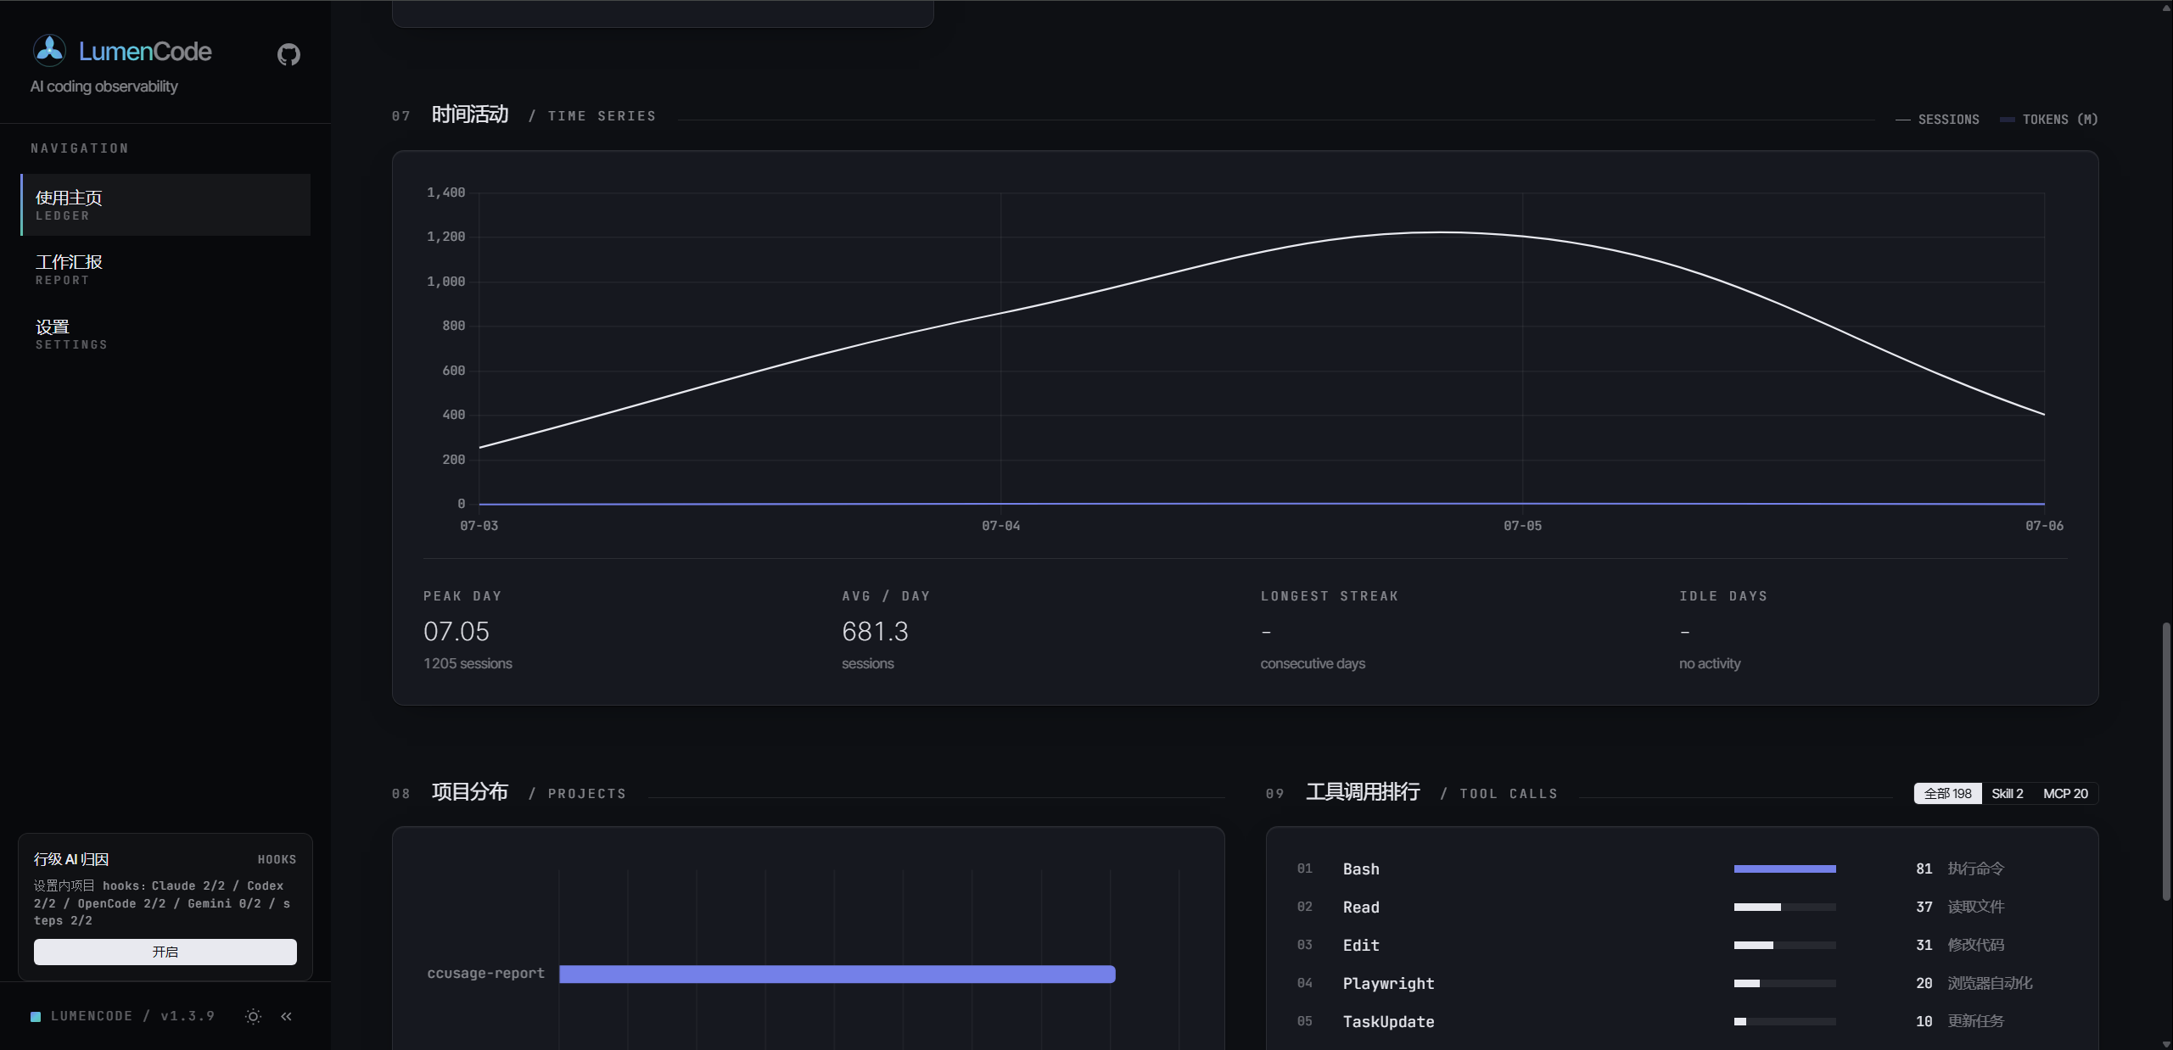Click the 执行命令 description text
2173x1050 pixels.
tap(1975, 868)
